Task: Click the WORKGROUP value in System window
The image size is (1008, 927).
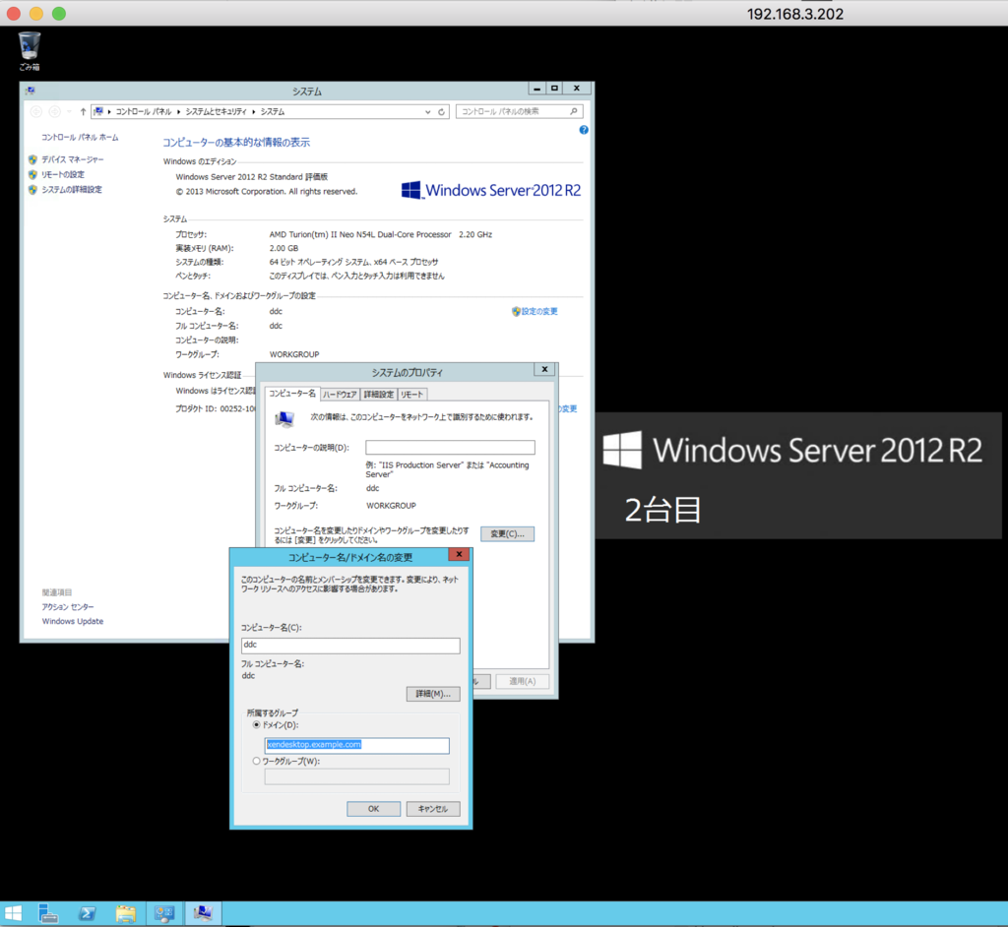Action: (x=294, y=354)
